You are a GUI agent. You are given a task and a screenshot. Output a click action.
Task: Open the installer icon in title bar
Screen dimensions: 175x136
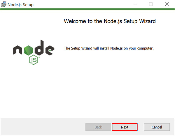pos(3,4)
